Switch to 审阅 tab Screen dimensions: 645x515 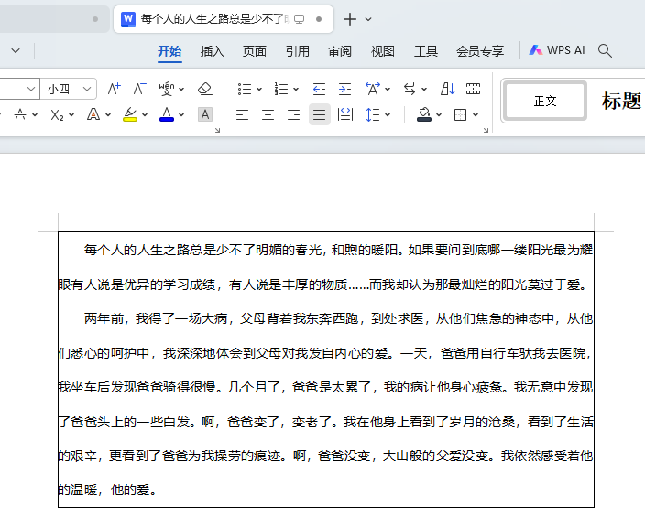[x=340, y=51]
